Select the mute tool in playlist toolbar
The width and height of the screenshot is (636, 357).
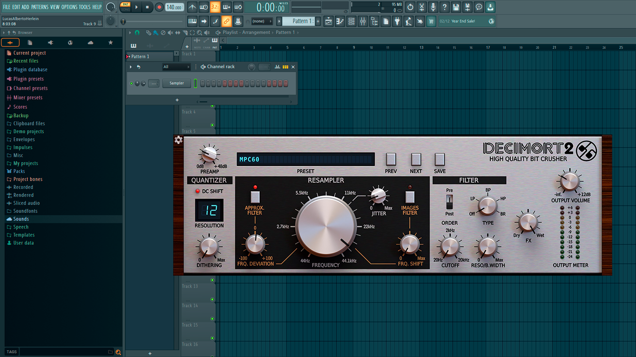[170, 33]
